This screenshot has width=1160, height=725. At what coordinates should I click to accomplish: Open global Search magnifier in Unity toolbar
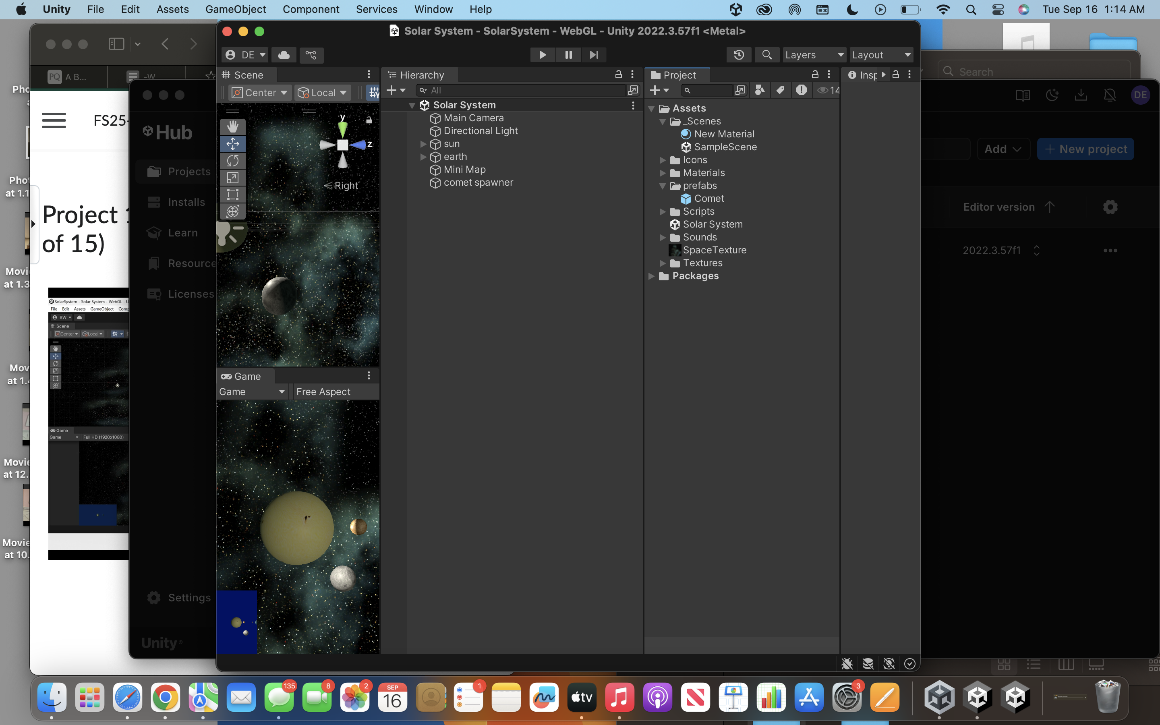(766, 55)
